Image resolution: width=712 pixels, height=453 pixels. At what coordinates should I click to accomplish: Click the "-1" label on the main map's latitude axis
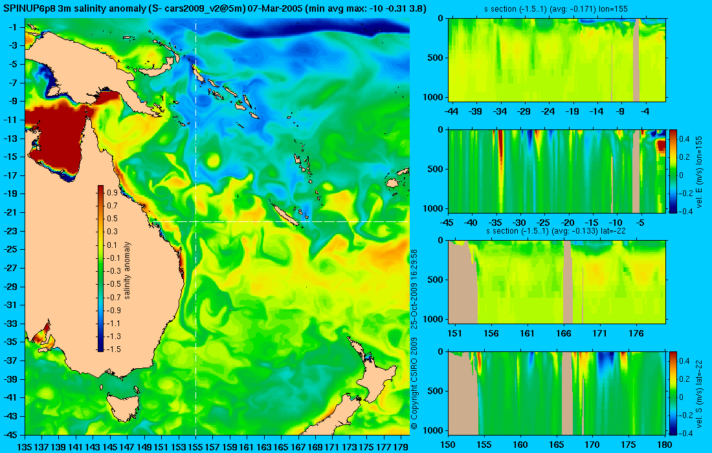pos(13,27)
